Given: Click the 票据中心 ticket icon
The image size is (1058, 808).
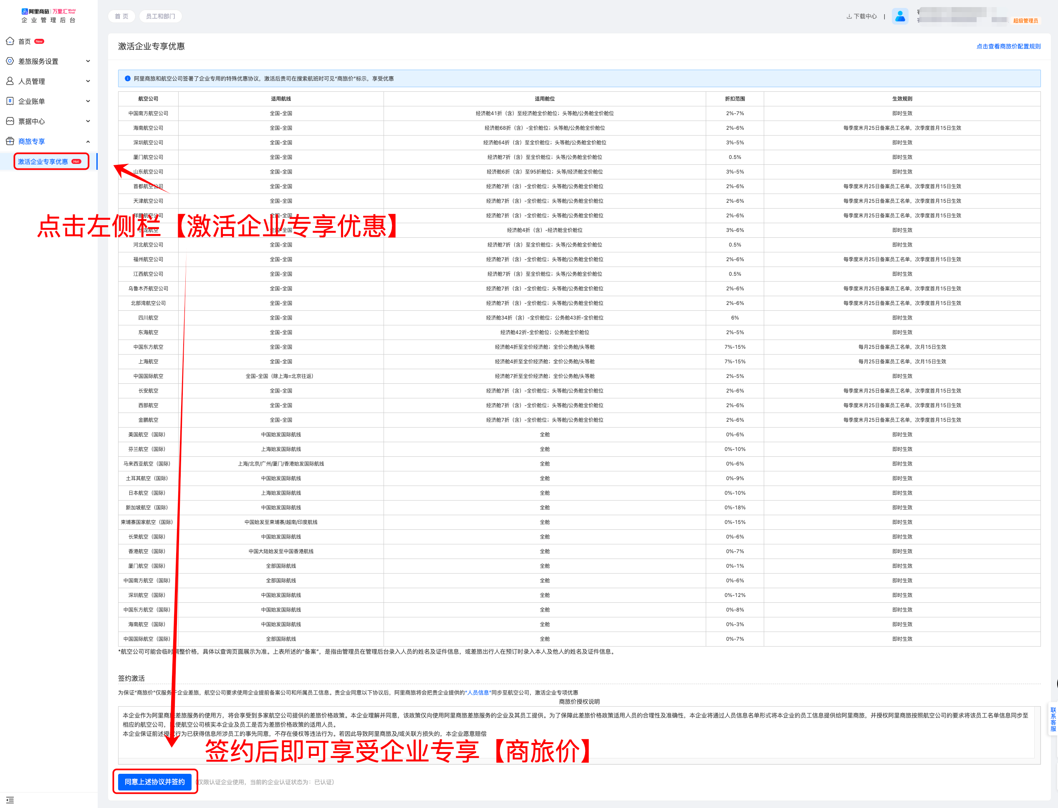Looking at the screenshot, I should (x=10, y=121).
